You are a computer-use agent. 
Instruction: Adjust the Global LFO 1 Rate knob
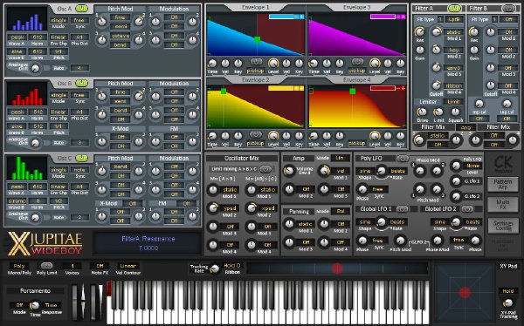pyautogui.click(x=381, y=221)
